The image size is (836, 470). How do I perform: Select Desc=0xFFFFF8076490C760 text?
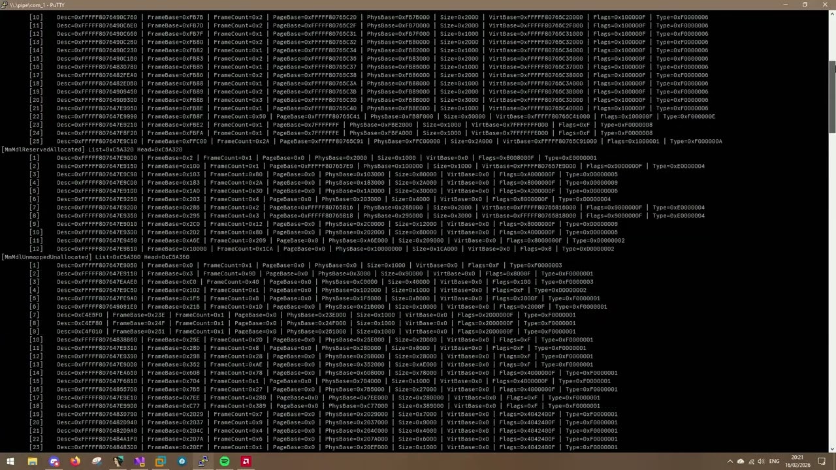click(x=97, y=17)
